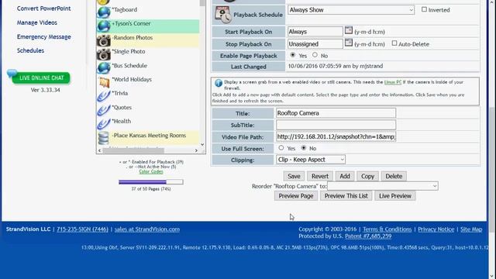The height and width of the screenshot is (279, 496).
Task: Open Manage Videos in sidebar
Action: [x=37, y=22]
